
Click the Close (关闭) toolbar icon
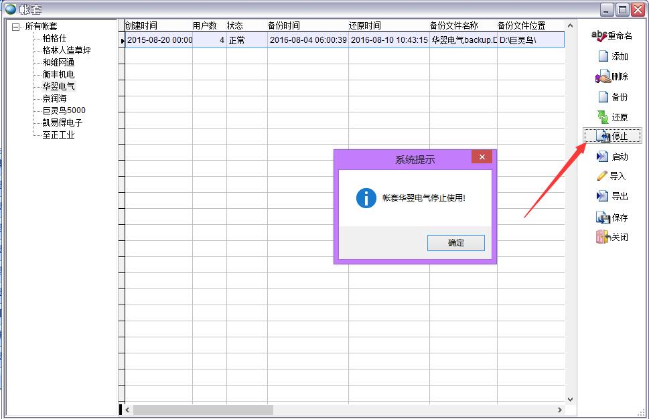[602, 237]
